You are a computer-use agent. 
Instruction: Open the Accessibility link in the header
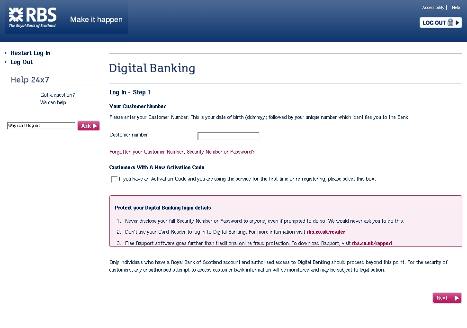[x=433, y=8]
